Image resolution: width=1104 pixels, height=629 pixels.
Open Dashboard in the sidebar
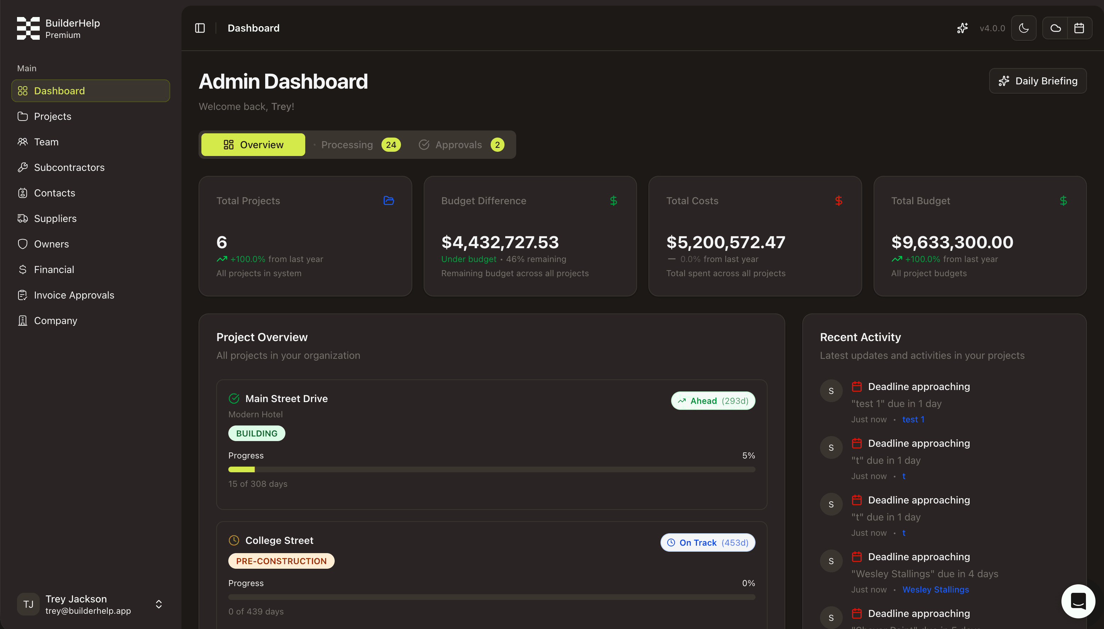coord(91,91)
